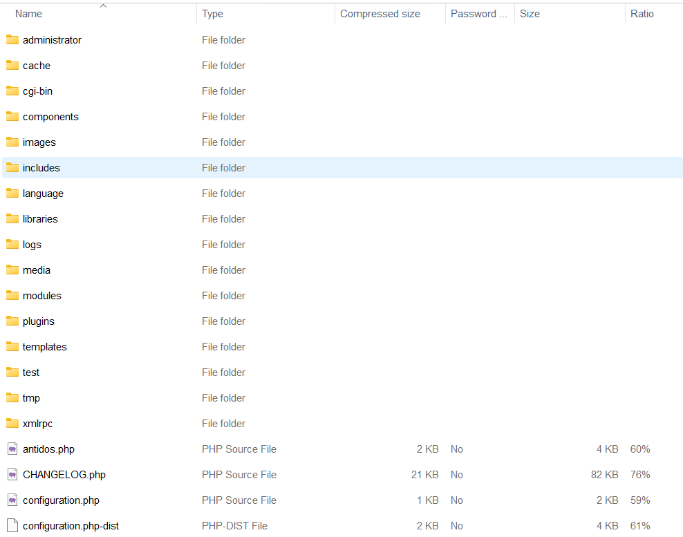Select the templates folder name
This screenshot has width=683, height=537.
tap(45, 347)
